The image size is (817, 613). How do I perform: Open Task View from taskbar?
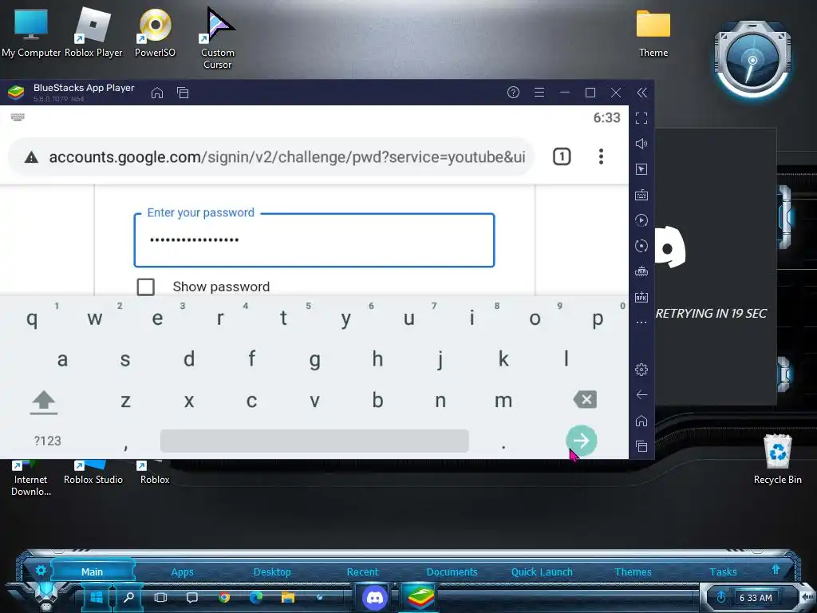tap(160, 597)
